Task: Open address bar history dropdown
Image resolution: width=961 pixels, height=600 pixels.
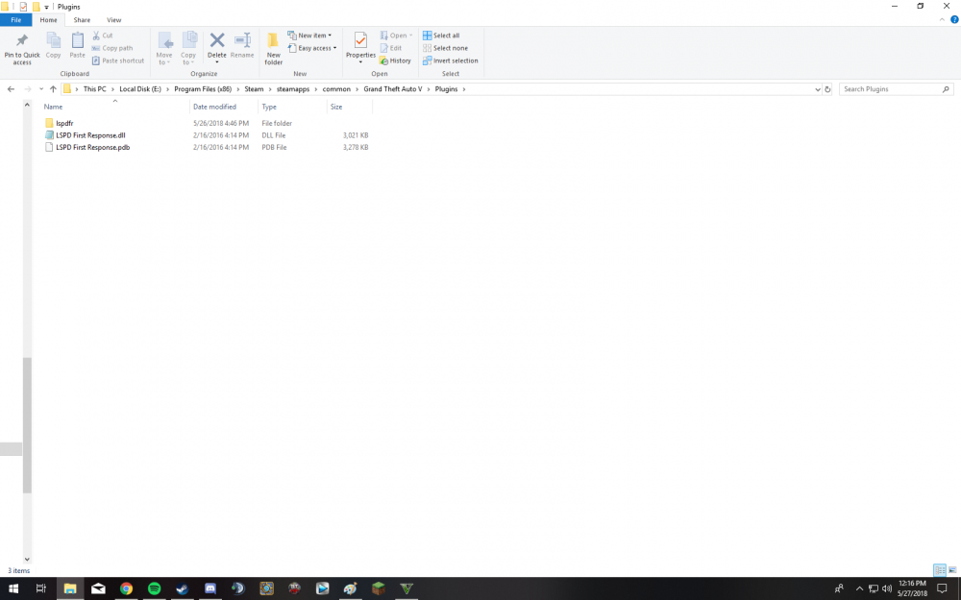Action: (818, 89)
